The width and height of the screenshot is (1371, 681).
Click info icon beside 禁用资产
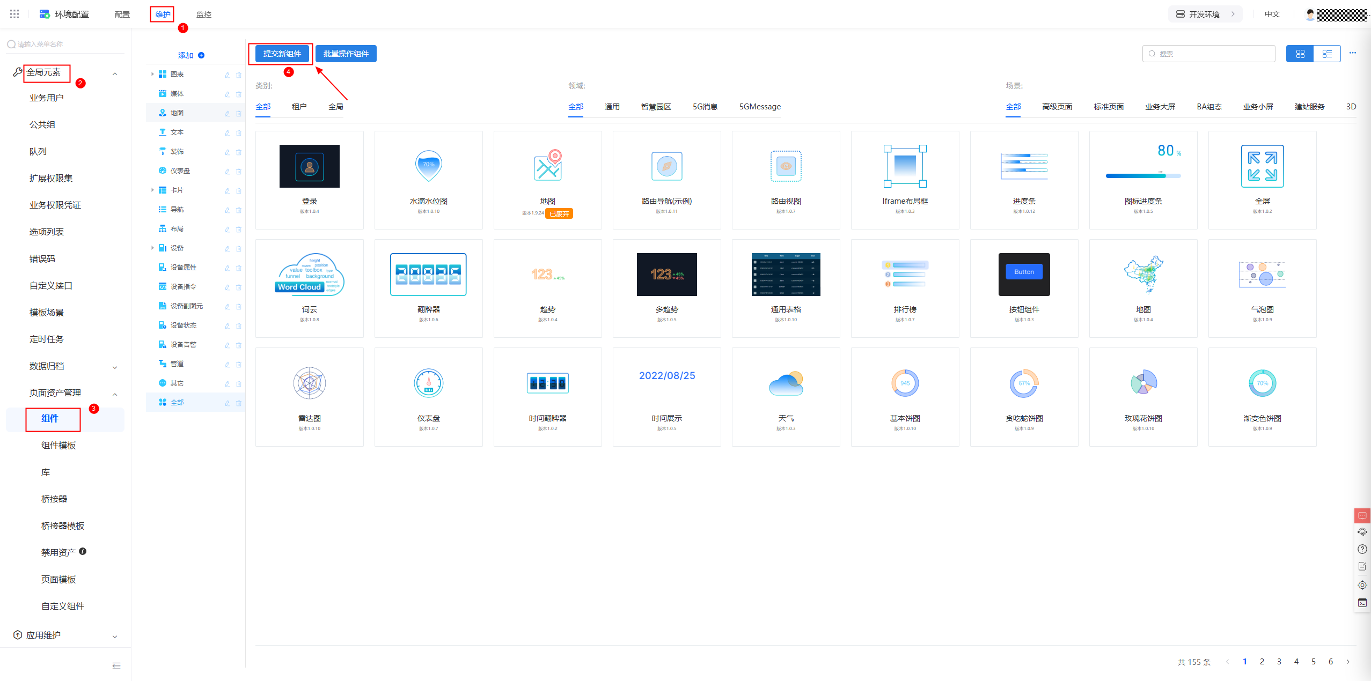coord(83,551)
